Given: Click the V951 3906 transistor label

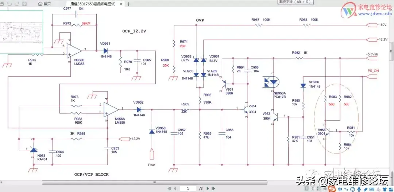Looking at the screenshot, I should point(230,91).
